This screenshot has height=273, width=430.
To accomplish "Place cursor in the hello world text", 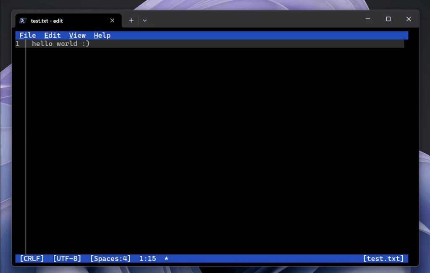I will click(61, 44).
